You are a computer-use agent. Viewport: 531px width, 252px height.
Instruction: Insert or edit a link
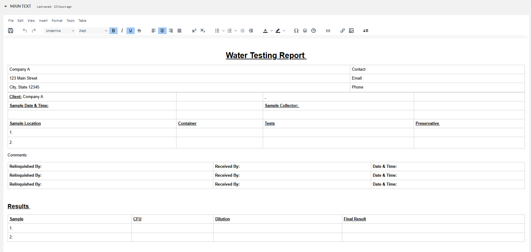click(x=343, y=30)
